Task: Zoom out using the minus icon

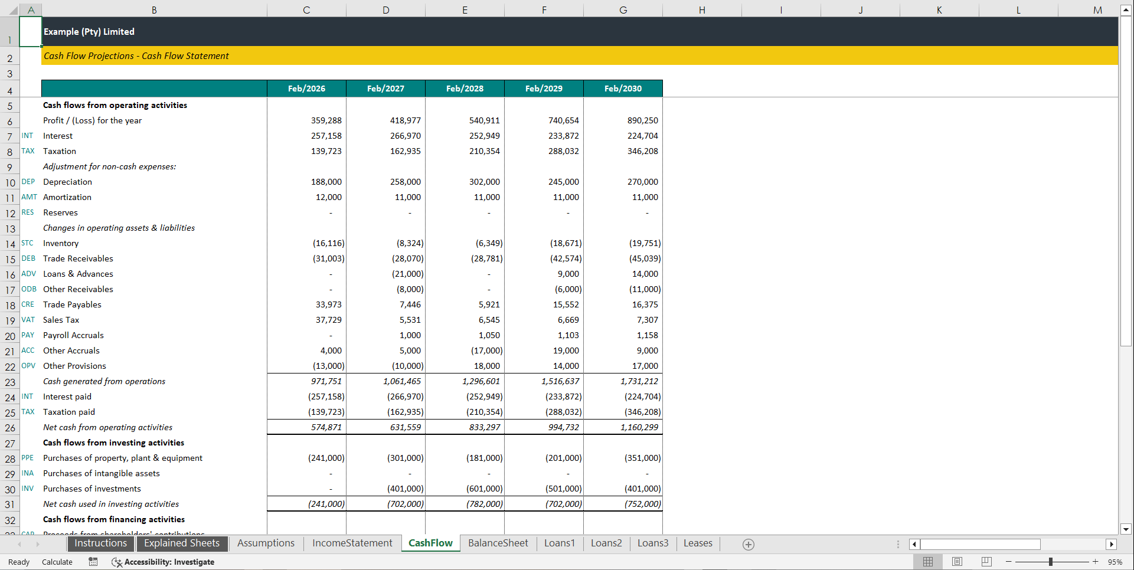Action: (x=1009, y=562)
